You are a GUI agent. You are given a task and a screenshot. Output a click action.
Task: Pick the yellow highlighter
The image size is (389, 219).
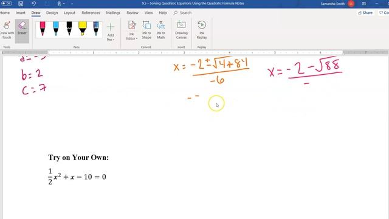tap(83, 29)
